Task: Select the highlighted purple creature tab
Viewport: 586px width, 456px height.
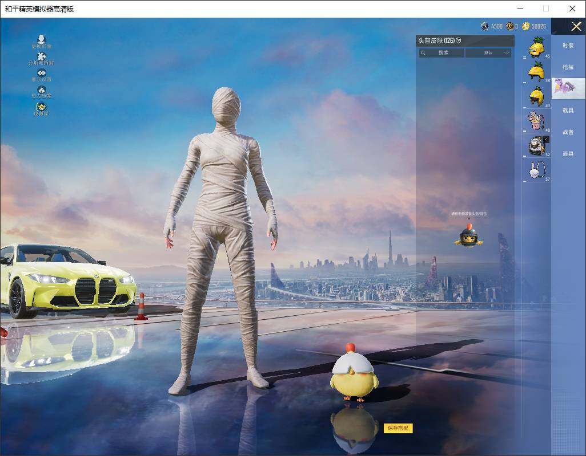Action: pos(568,88)
